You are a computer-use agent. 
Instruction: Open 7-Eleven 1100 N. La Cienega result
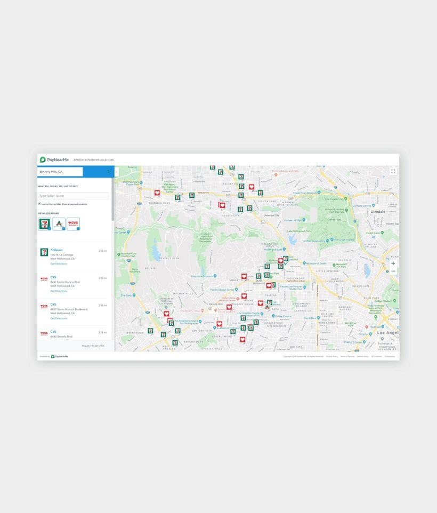tap(56, 250)
